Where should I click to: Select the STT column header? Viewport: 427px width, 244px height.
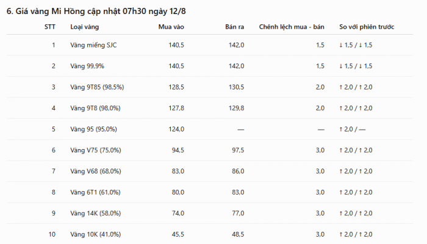point(50,27)
